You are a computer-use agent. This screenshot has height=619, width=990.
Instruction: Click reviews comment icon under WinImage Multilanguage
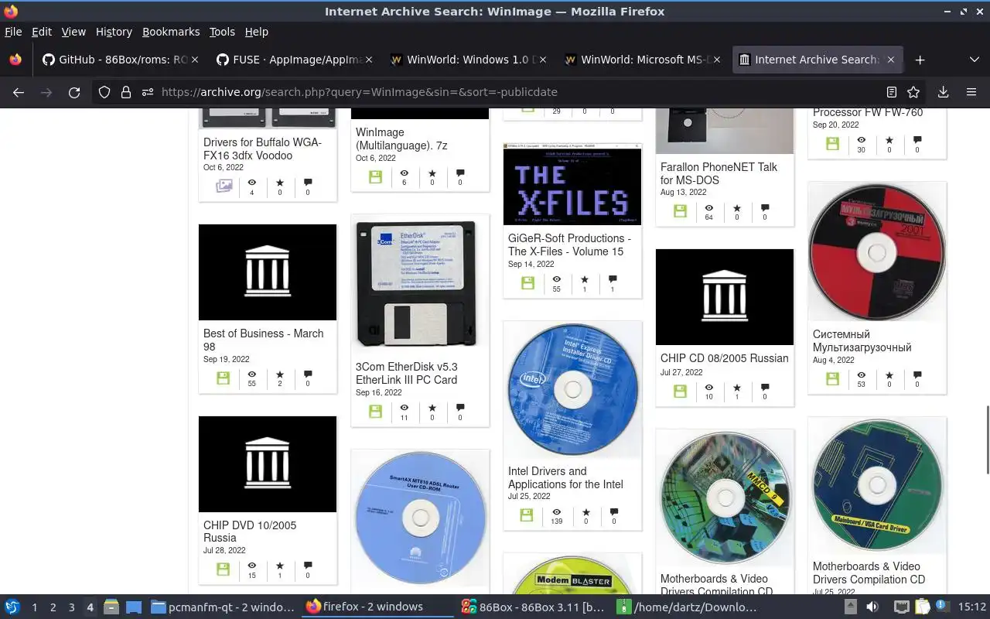[460, 173]
